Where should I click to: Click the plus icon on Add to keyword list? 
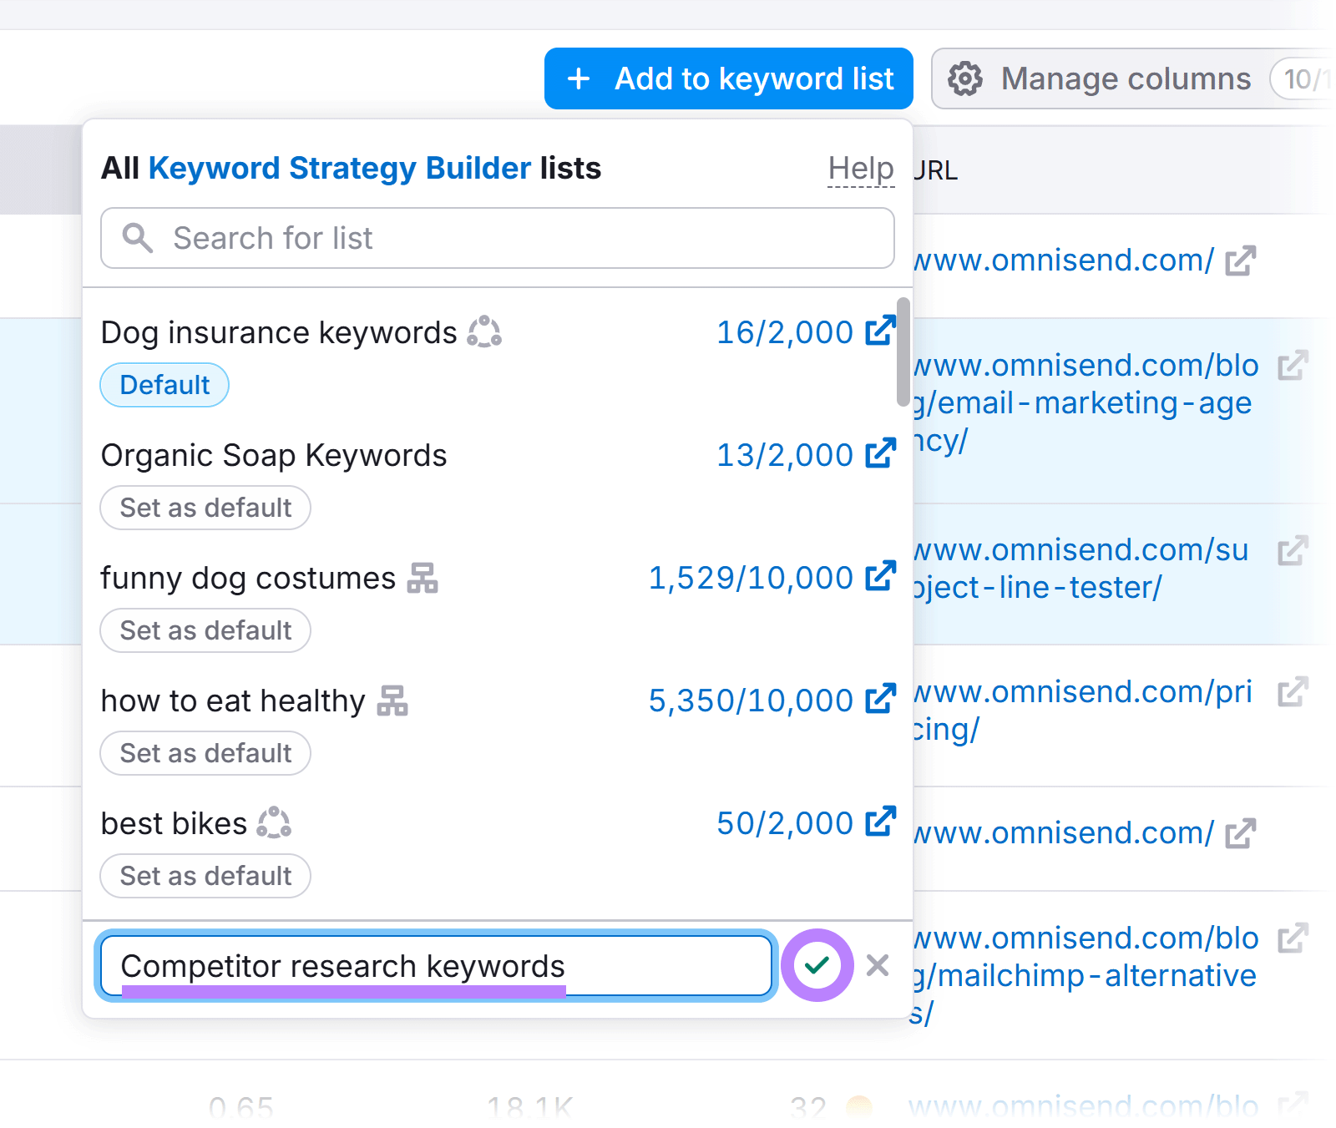tap(578, 78)
